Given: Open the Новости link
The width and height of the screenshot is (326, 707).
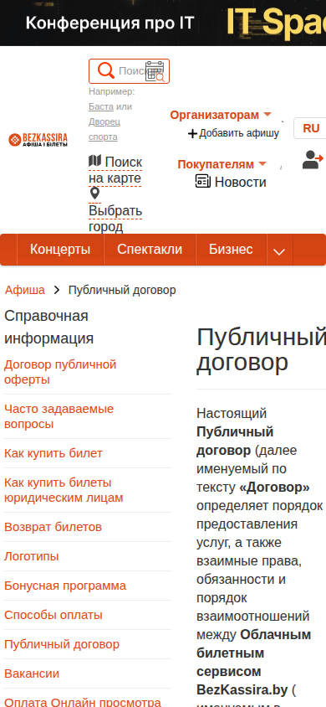Looking at the screenshot, I should (x=241, y=182).
